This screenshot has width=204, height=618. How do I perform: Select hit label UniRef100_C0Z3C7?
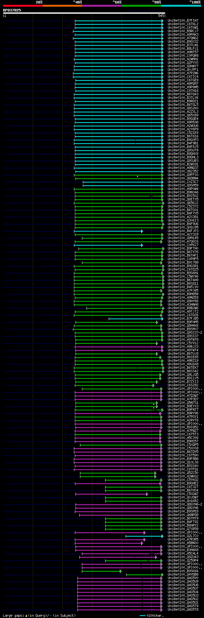pyautogui.click(x=183, y=182)
